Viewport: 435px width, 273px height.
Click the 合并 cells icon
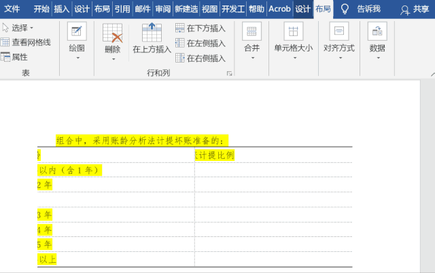pos(251,31)
